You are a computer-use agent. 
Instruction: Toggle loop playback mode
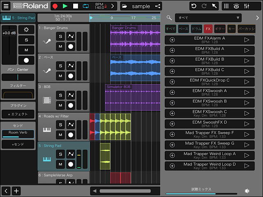86,6
